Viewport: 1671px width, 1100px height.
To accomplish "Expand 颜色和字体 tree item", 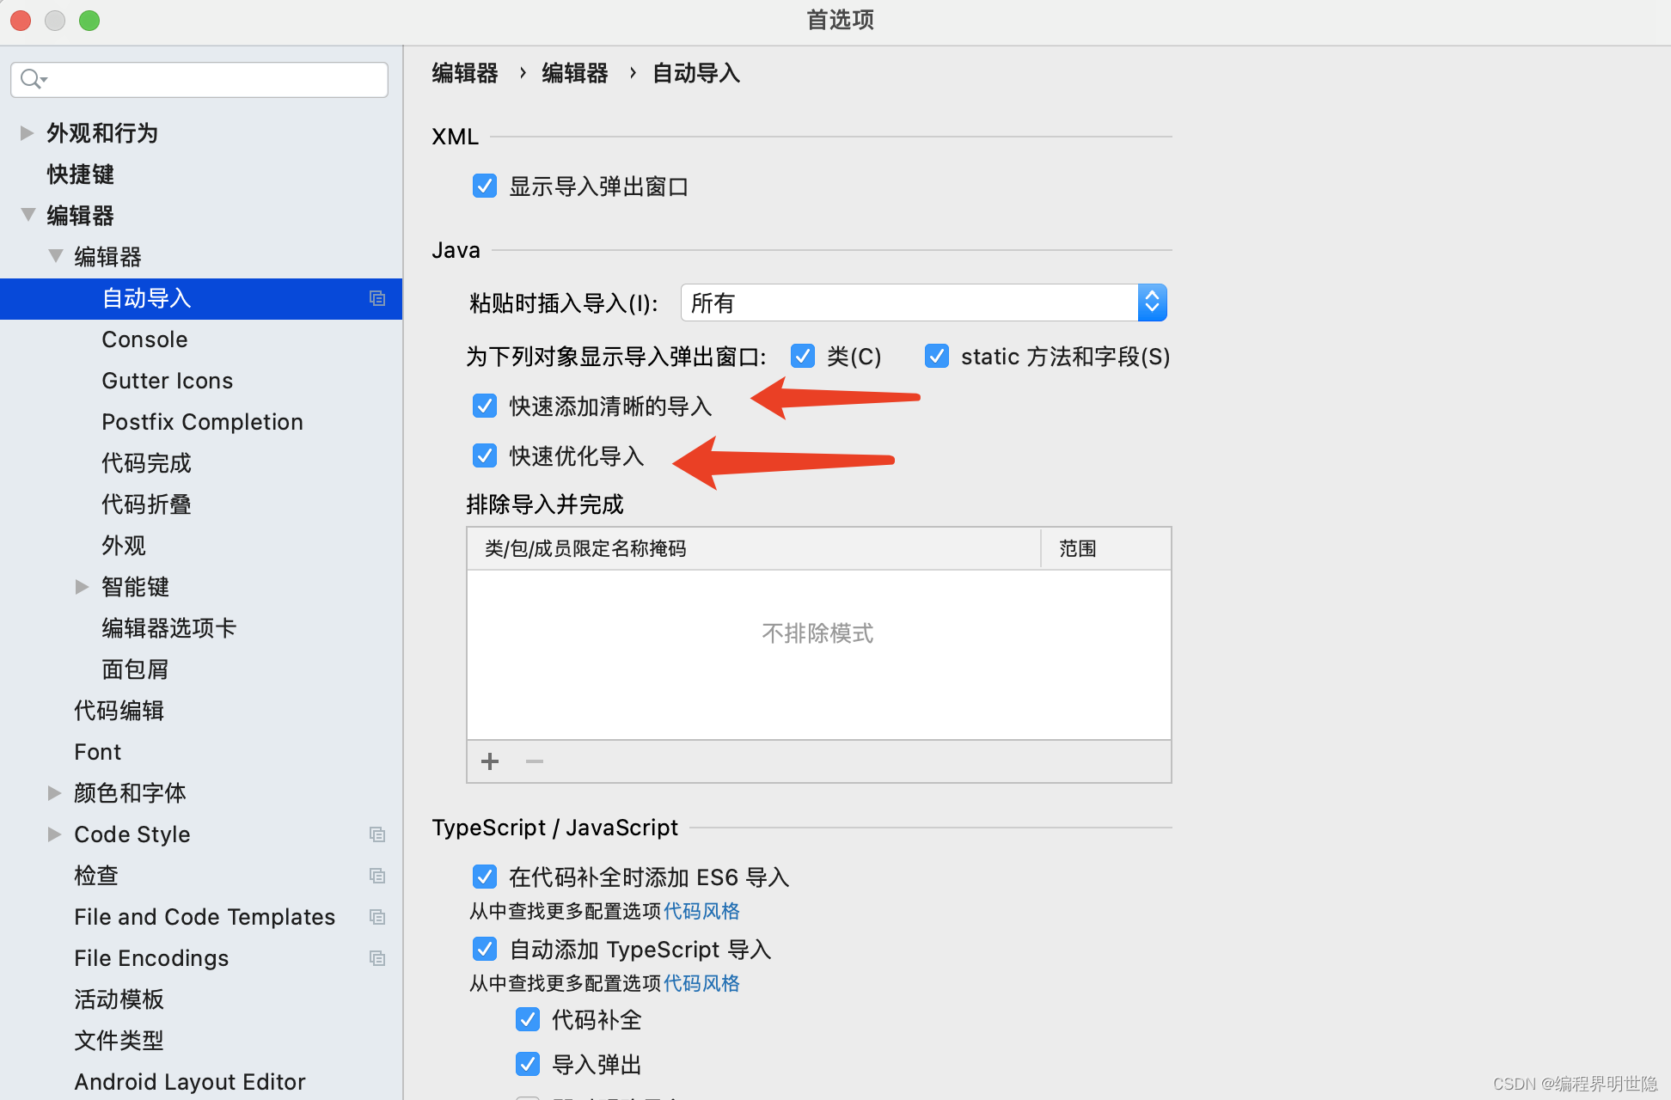I will [x=52, y=791].
